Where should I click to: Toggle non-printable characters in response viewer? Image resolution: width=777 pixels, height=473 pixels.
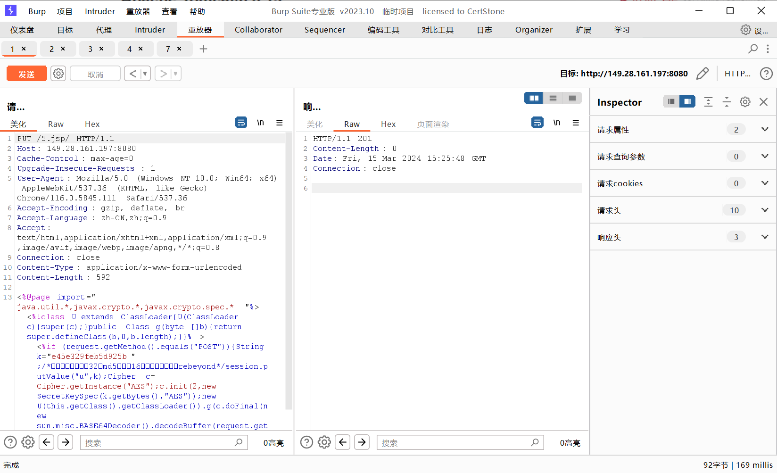coord(557,123)
